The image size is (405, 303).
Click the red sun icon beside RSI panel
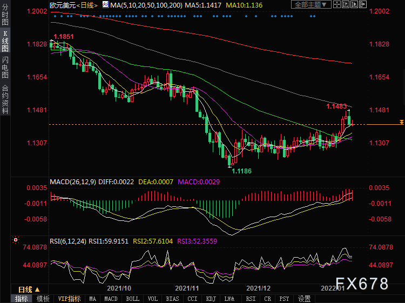[16, 240]
